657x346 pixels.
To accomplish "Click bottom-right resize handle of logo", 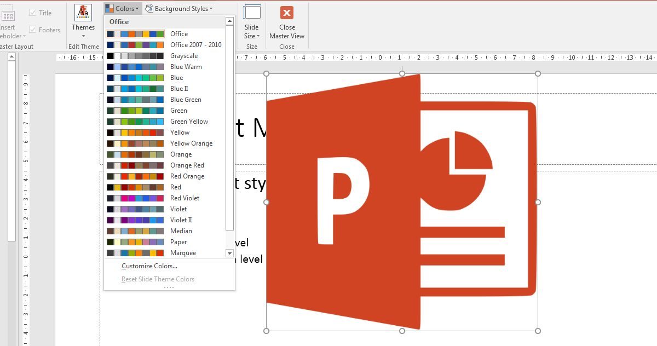I will click(x=538, y=331).
